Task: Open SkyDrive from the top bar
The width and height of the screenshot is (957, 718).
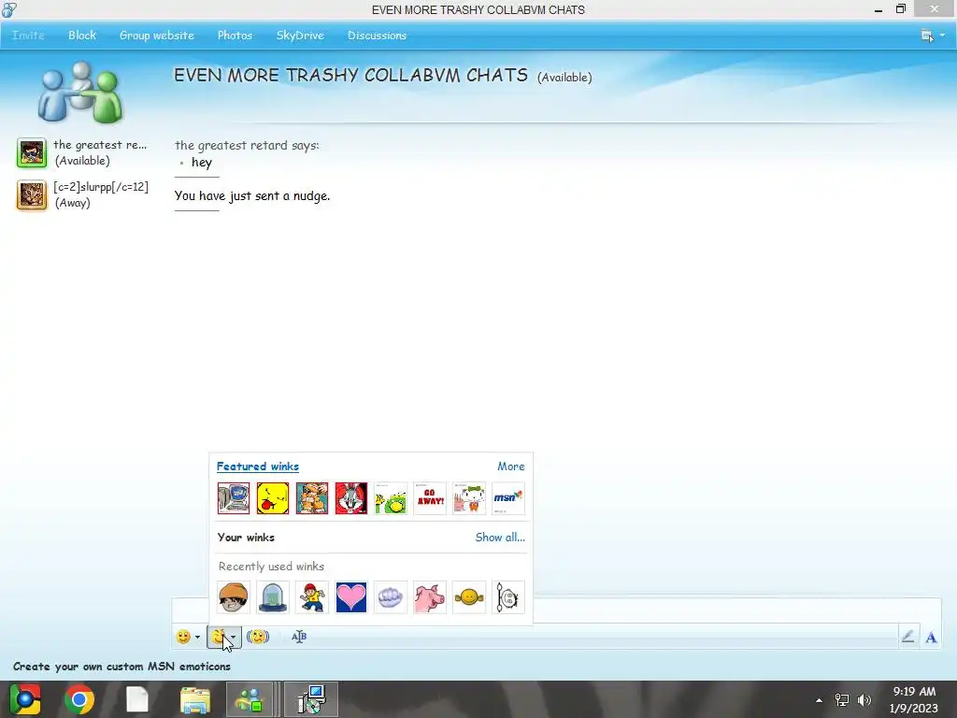Action: pyautogui.click(x=300, y=36)
